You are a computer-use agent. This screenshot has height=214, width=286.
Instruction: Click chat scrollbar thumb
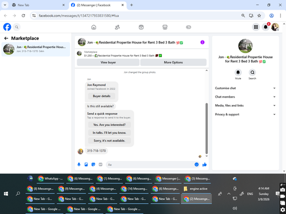[206, 128]
